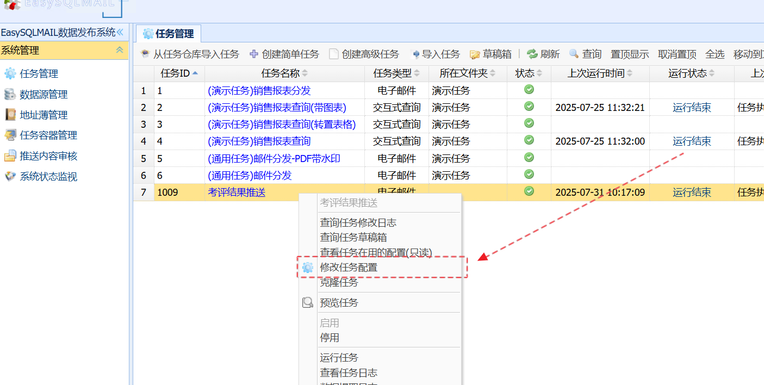Collapse the left sidebar with double-arrow
The width and height of the screenshot is (764, 385).
pos(120,33)
